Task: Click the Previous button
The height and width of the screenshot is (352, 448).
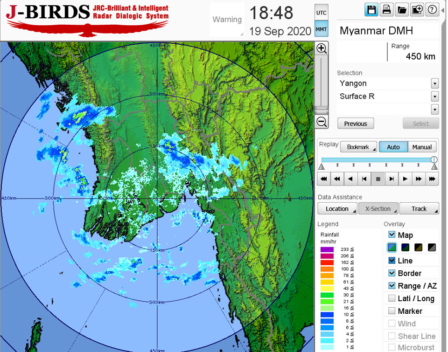Action: coord(356,124)
